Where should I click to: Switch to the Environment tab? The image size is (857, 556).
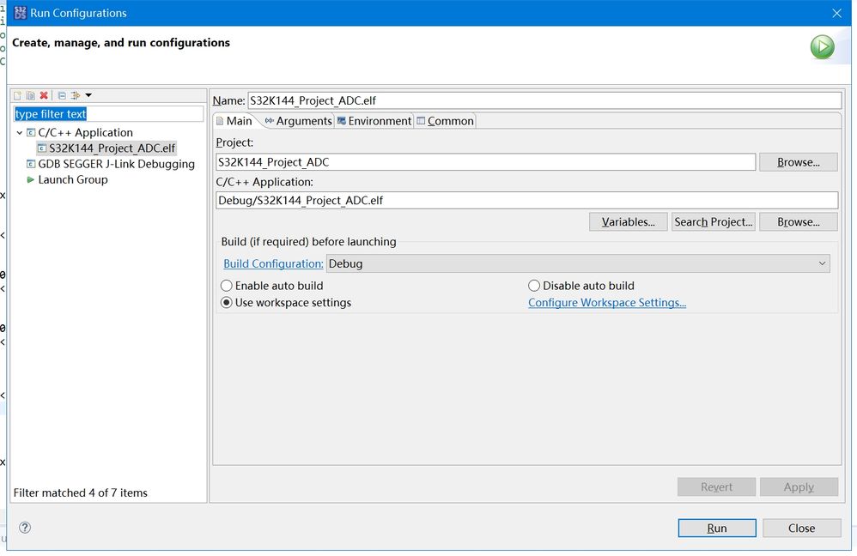point(374,121)
